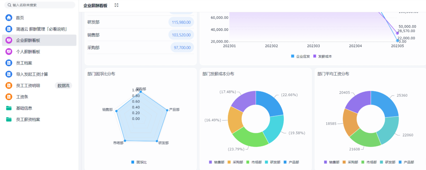Click the blue icon for 导入发起工资计算
The width and height of the screenshot is (426, 170).
pyautogui.click(x=9, y=74)
